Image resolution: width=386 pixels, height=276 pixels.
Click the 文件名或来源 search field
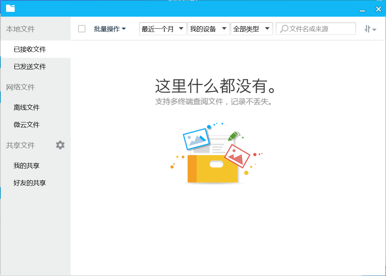tap(320, 29)
